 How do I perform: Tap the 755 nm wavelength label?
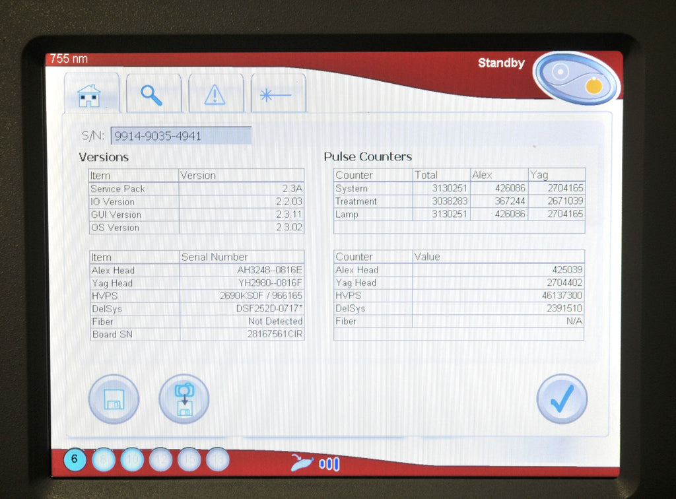tap(69, 59)
